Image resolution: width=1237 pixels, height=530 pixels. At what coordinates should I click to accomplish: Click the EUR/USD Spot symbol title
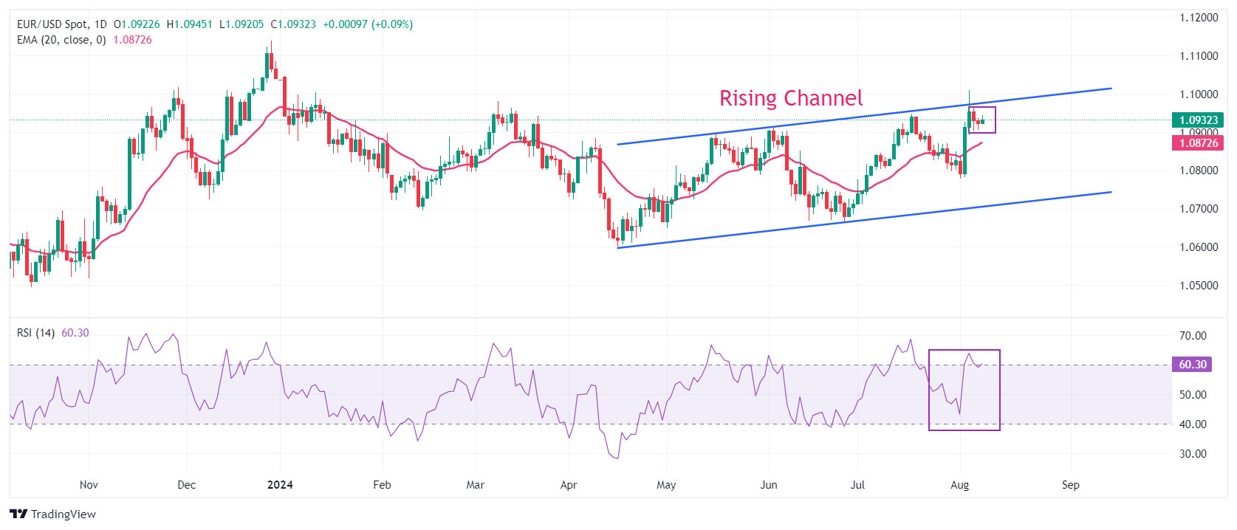pyautogui.click(x=52, y=24)
